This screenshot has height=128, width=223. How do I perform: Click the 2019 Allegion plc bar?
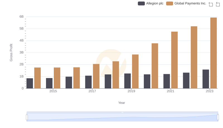(x=127, y=81)
